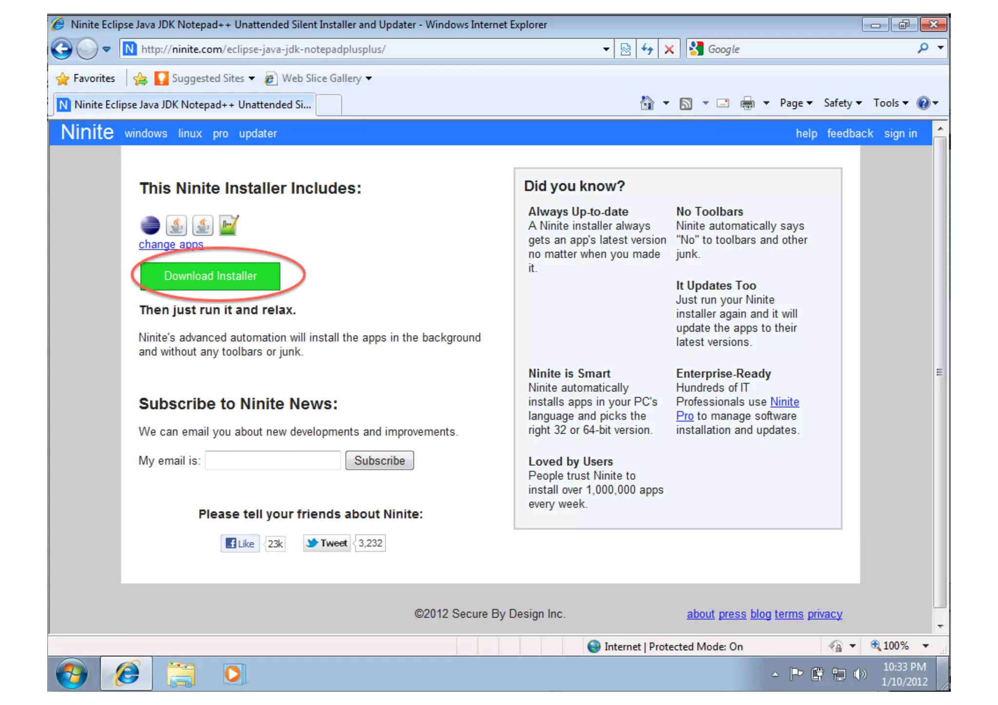This screenshot has width=998, height=705.
Task: Click the Twitter Tweet button
Action: click(x=327, y=543)
